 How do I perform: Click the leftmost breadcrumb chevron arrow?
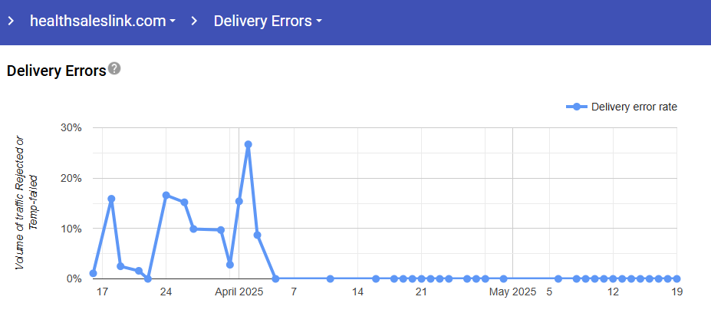point(11,21)
